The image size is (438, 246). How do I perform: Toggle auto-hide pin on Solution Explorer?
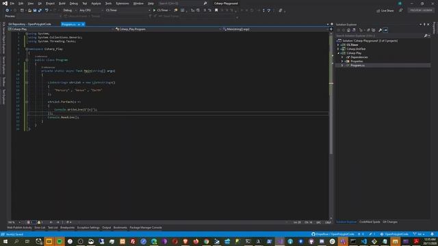click(424, 25)
